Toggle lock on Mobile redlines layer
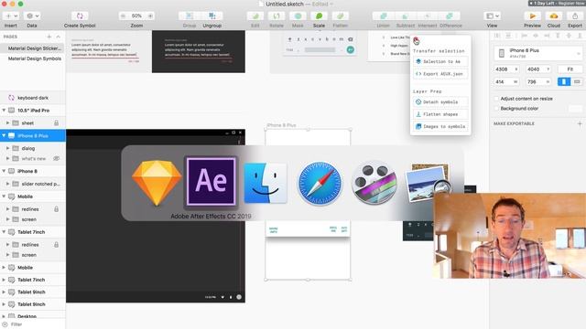586x329 pixels. [56, 209]
